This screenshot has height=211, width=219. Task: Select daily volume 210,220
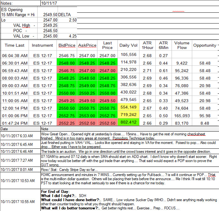click(x=128, y=70)
